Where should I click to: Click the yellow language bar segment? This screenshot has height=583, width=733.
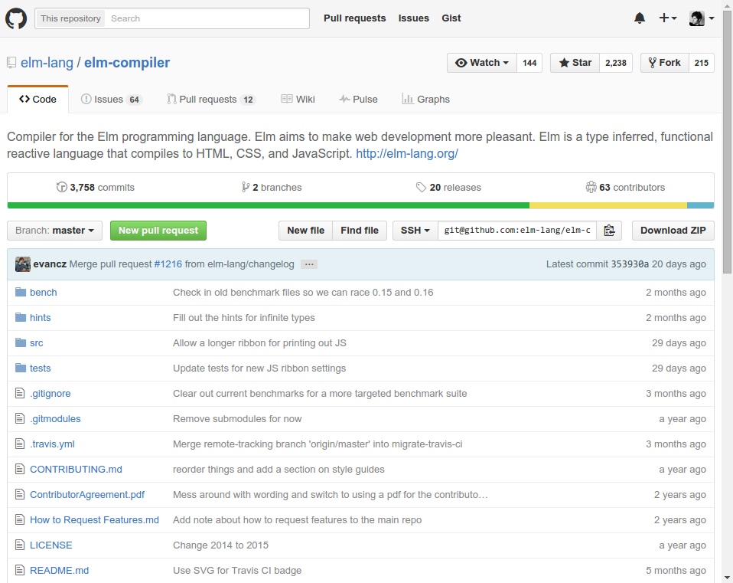[x=608, y=205]
